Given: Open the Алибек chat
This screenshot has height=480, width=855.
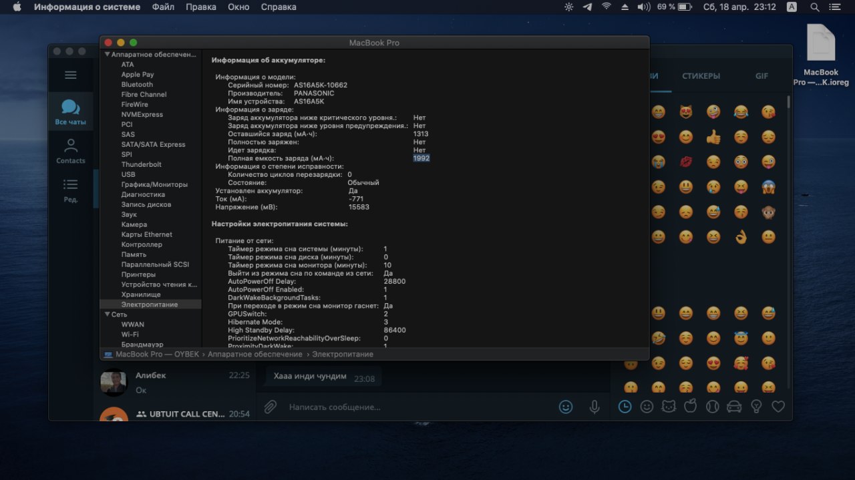Looking at the screenshot, I should point(174,382).
